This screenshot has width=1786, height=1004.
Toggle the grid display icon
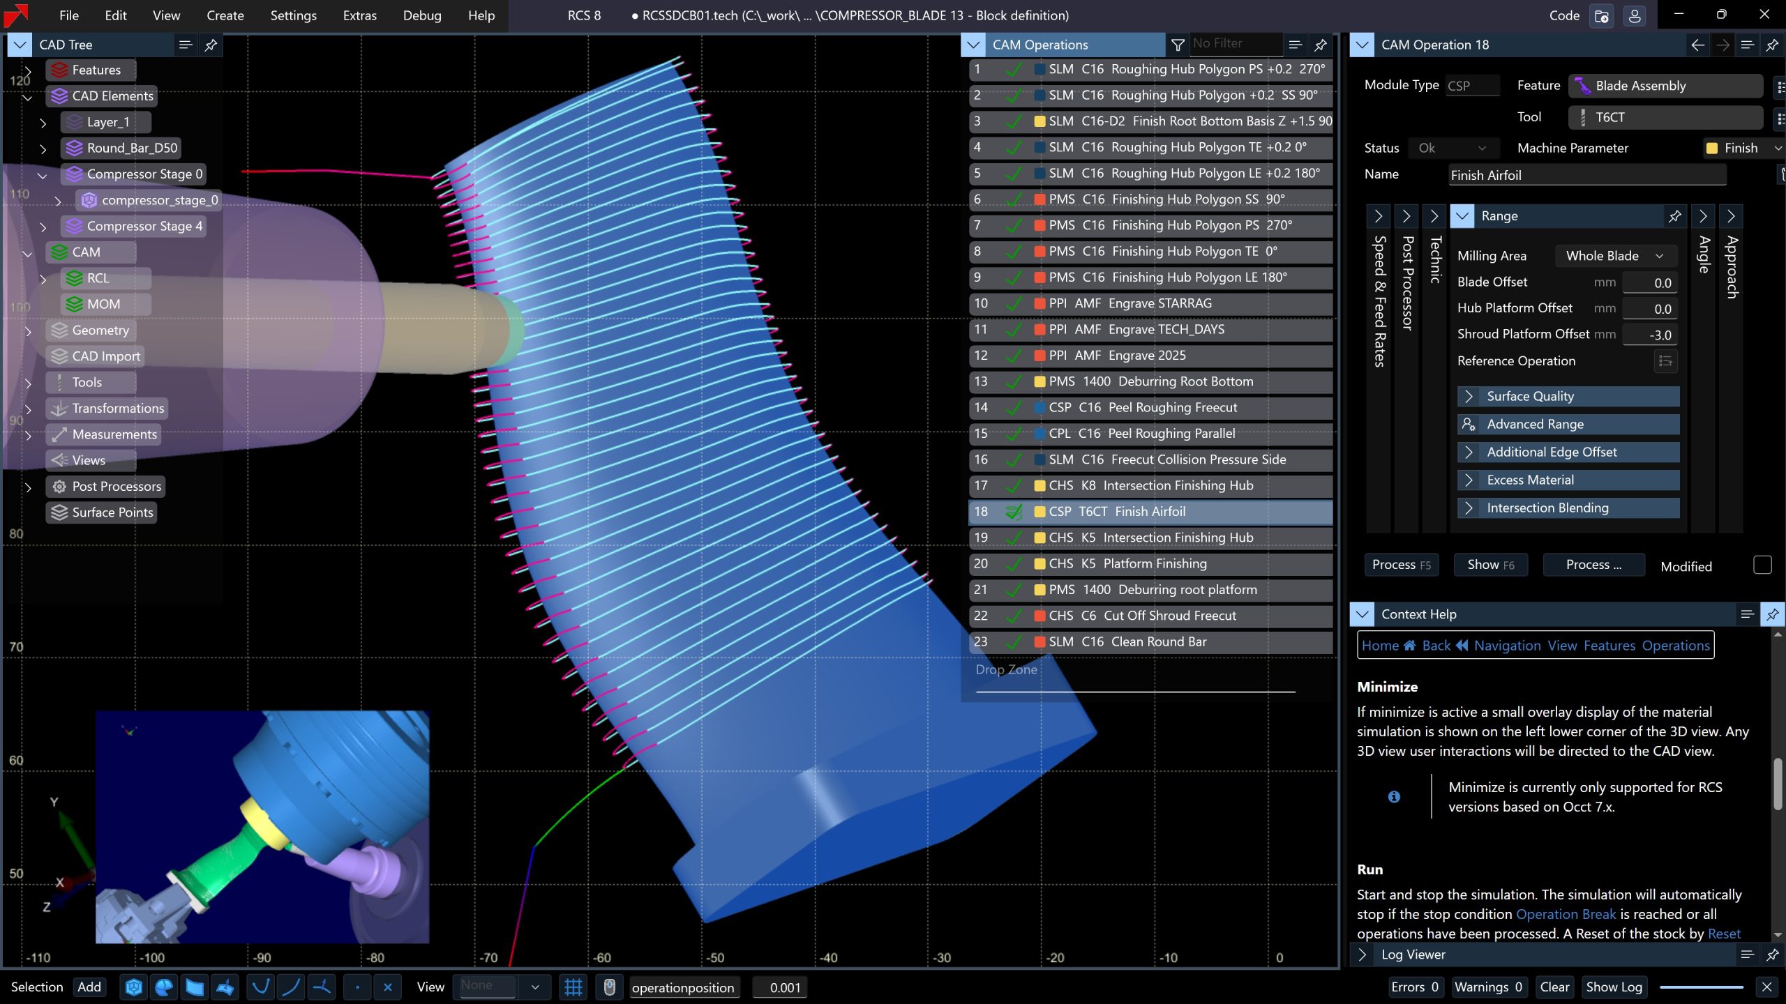[573, 987]
